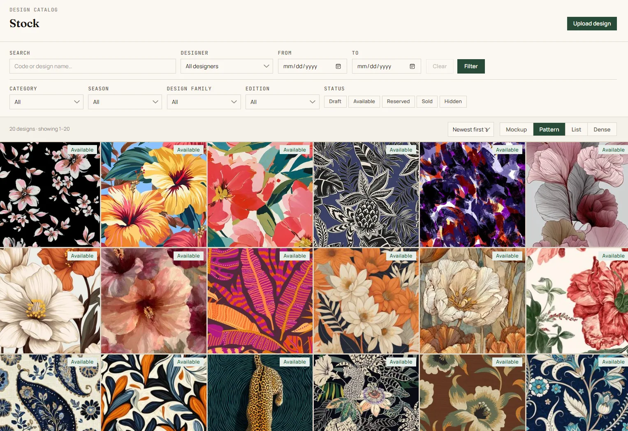Open the vintage cream peony pattern
This screenshot has height=431, width=628.
(473, 301)
